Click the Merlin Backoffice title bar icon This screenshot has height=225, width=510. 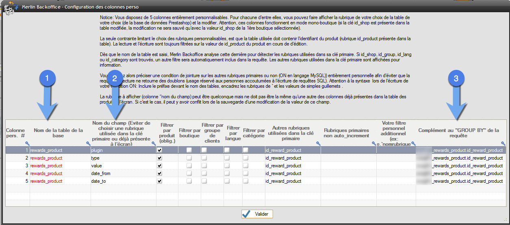click(9, 8)
